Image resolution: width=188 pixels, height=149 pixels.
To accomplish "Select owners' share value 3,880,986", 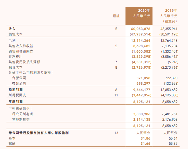I will coord(142,114).
